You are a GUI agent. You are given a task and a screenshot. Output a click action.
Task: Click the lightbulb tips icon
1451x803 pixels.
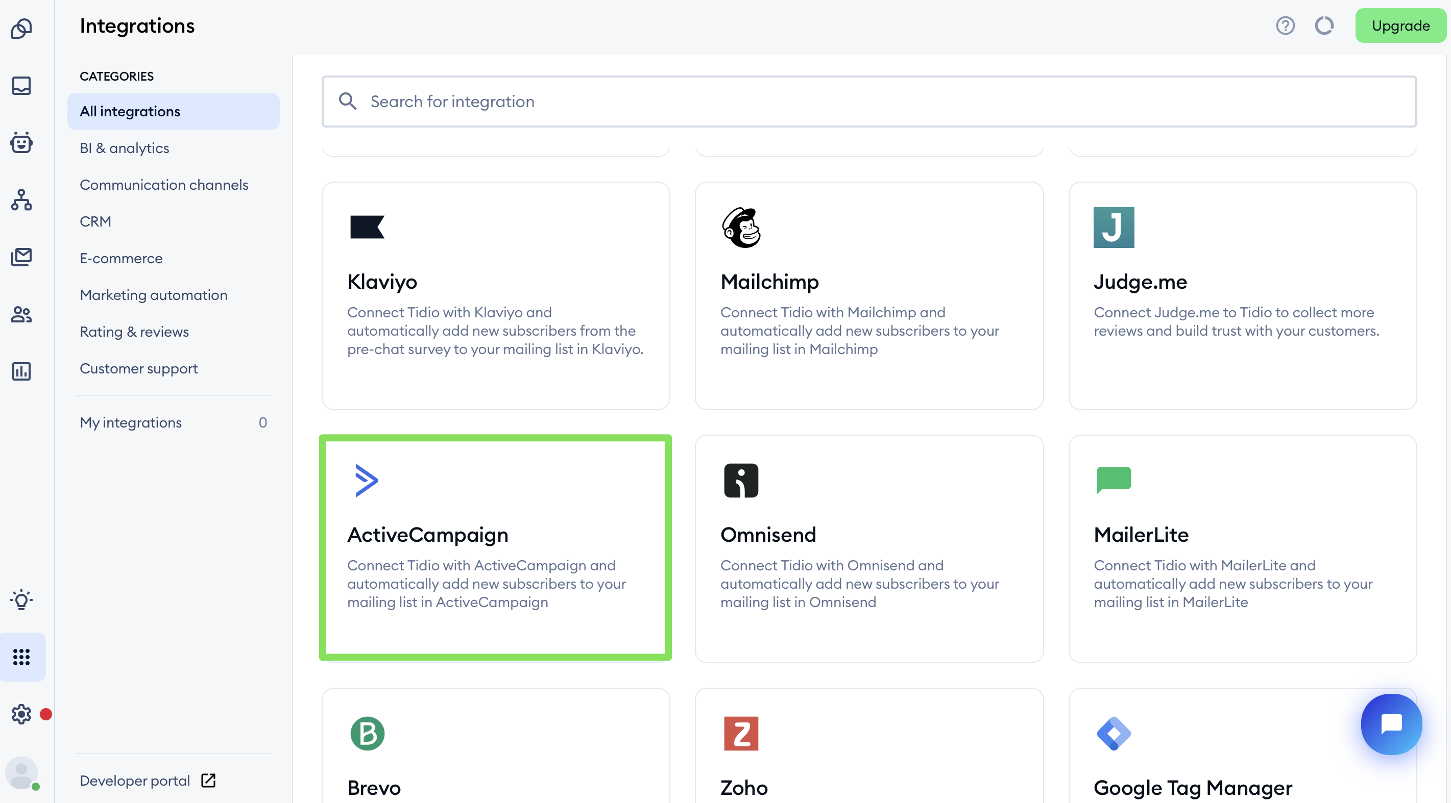pyautogui.click(x=21, y=599)
